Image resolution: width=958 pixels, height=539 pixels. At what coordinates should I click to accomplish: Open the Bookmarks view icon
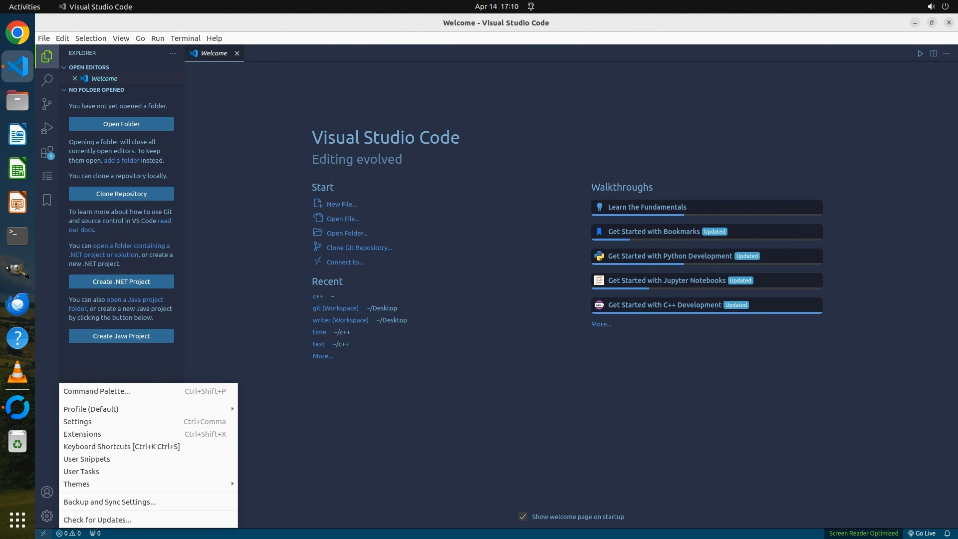tap(47, 200)
